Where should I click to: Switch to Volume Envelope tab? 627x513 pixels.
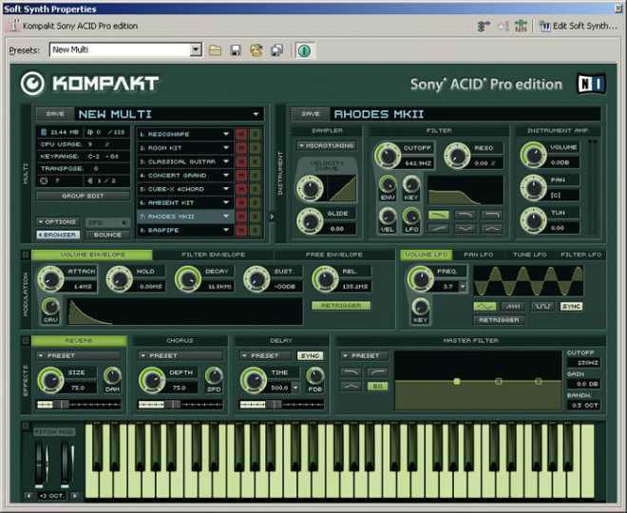tap(92, 255)
